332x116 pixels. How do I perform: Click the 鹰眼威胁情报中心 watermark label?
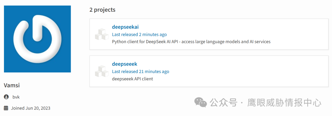284,103
